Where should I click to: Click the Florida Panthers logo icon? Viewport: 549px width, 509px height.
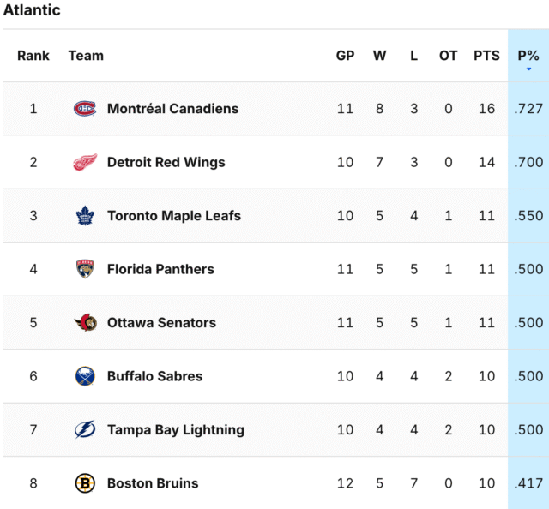(85, 269)
